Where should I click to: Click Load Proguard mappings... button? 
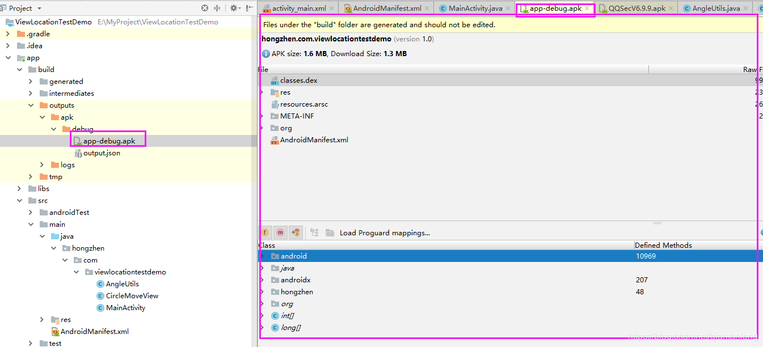pyautogui.click(x=385, y=232)
